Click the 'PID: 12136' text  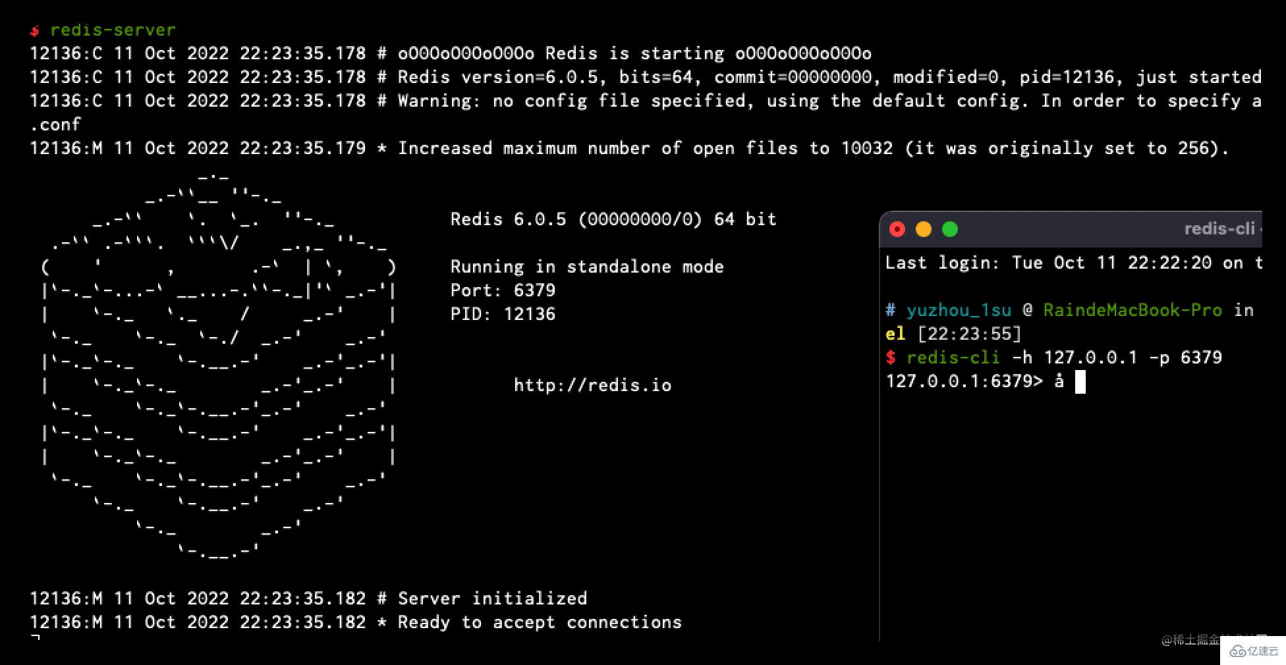[503, 314]
